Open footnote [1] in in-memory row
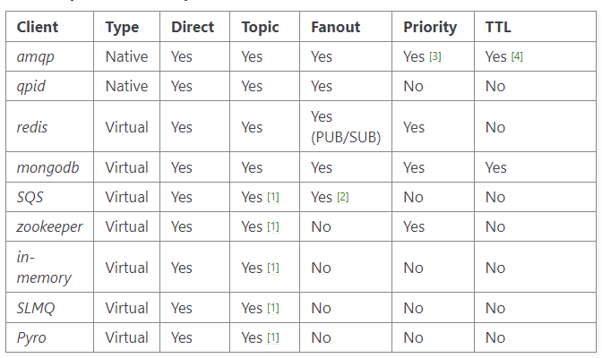602x358 pixels. point(273,268)
